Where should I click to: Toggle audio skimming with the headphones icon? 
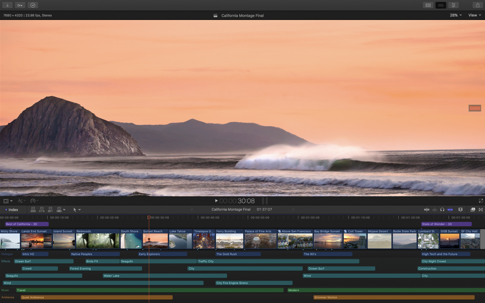click(442, 209)
